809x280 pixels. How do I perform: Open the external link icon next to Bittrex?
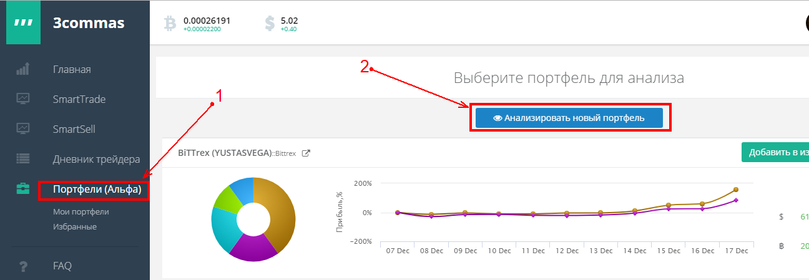coord(306,153)
